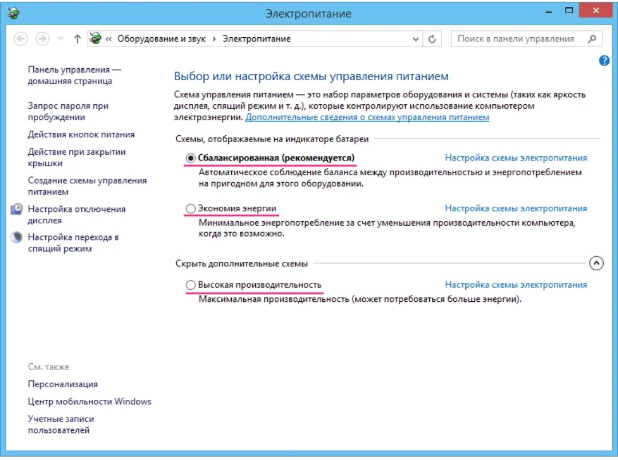The image size is (618, 460).
Task: Open Центр мобильности Windows
Action: coord(89,402)
